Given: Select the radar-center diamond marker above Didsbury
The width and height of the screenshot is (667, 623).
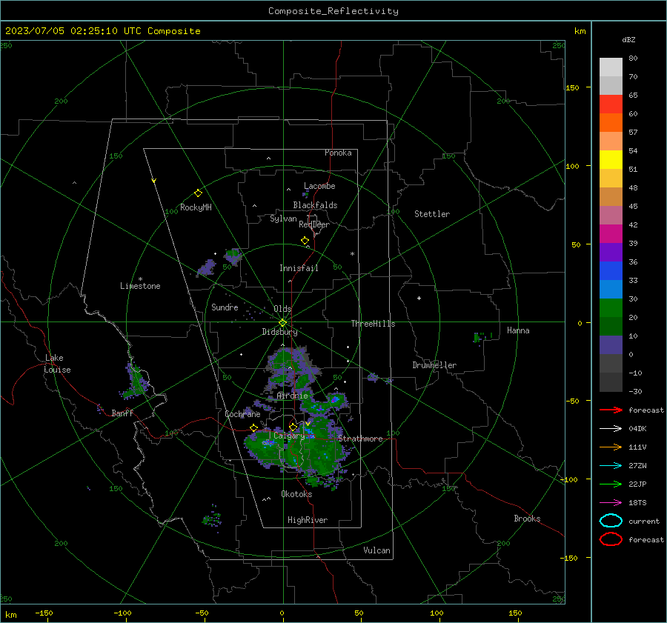Looking at the screenshot, I should point(282,323).
